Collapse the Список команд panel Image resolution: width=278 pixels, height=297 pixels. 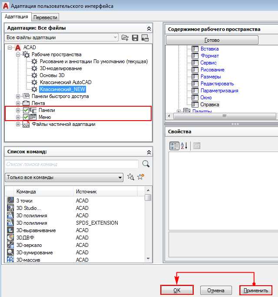(149, 152)
